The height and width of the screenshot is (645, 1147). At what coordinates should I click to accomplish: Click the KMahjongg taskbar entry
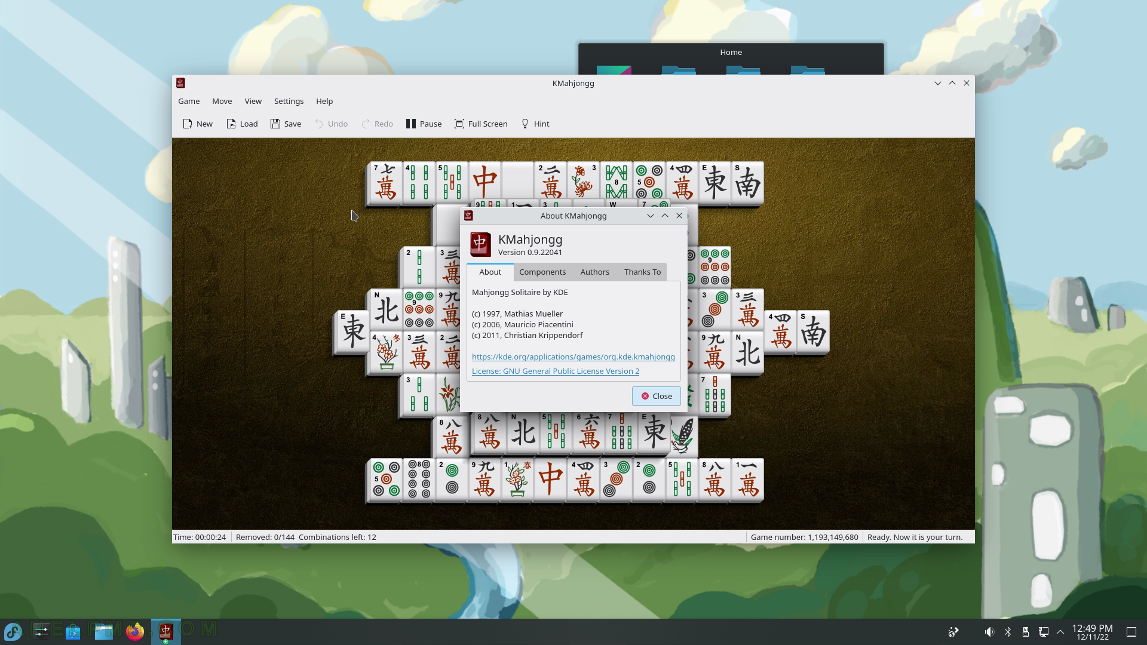[x=166, y=631]
